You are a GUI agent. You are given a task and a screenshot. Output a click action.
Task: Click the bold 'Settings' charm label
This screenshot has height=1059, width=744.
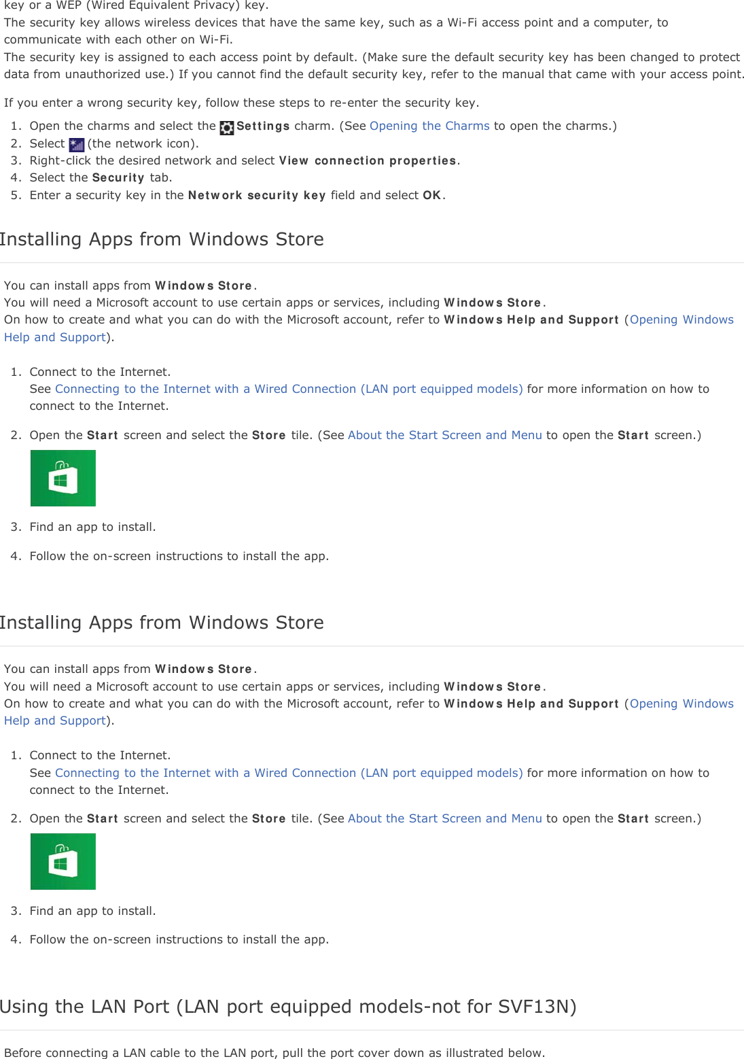263,126
